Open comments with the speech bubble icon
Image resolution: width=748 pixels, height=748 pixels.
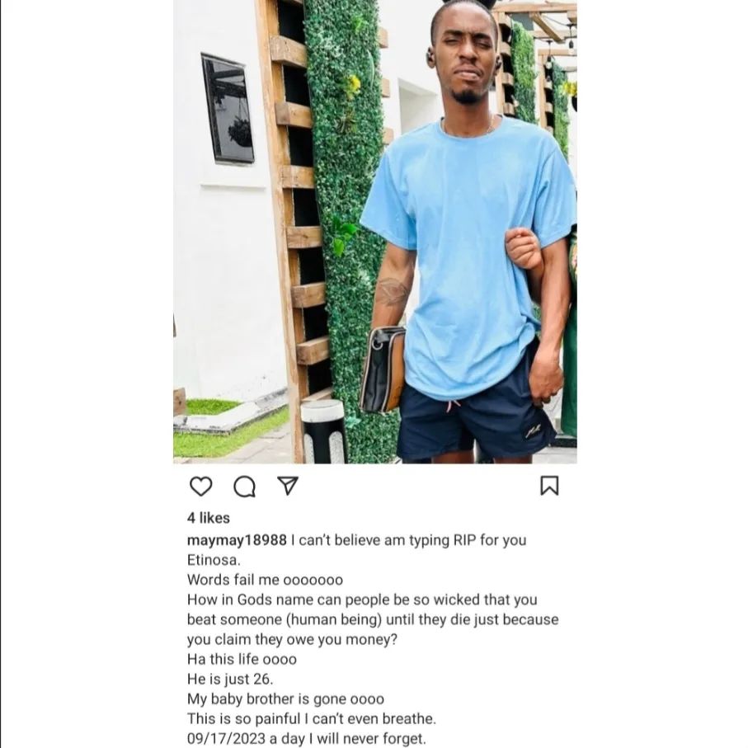(245, 487)
